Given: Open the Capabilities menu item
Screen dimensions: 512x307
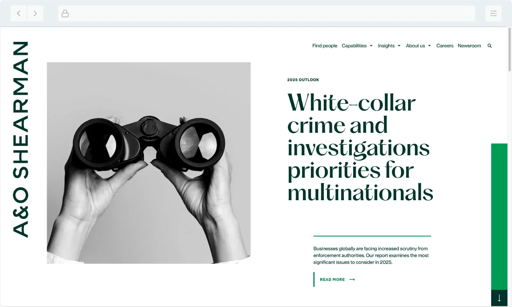Looking at the screenshot, I should [354, 46].
